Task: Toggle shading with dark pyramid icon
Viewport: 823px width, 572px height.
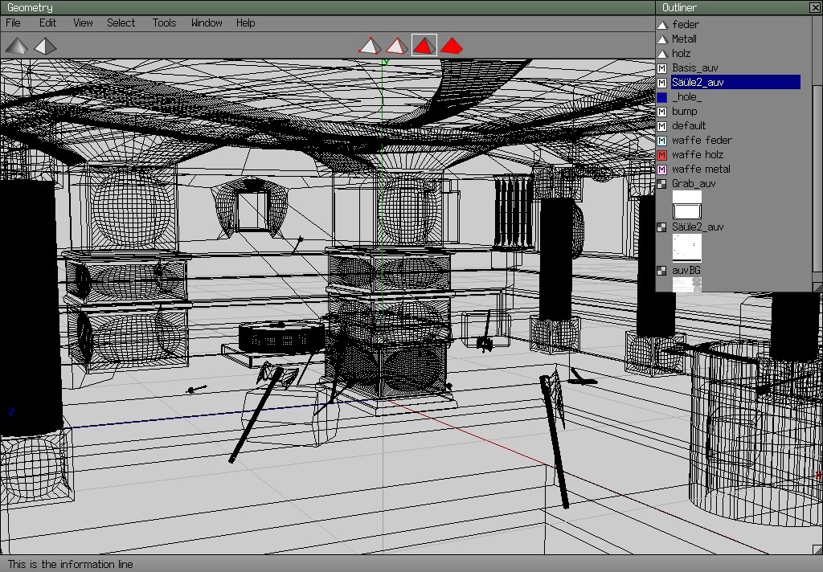Action: (16, 47)
